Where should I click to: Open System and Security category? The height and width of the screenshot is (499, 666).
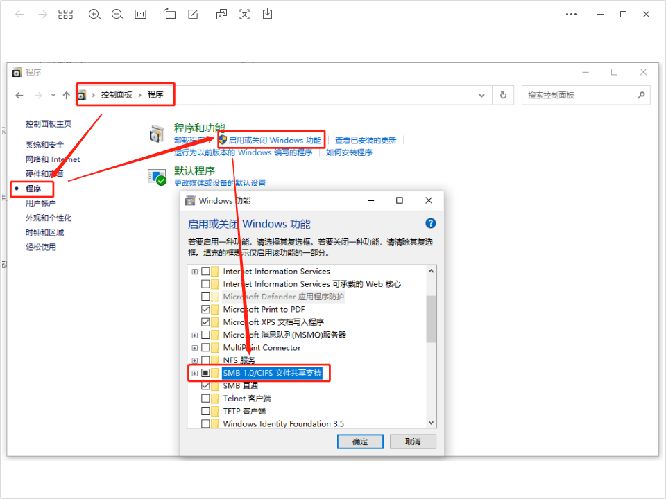(x=44, y=145)
